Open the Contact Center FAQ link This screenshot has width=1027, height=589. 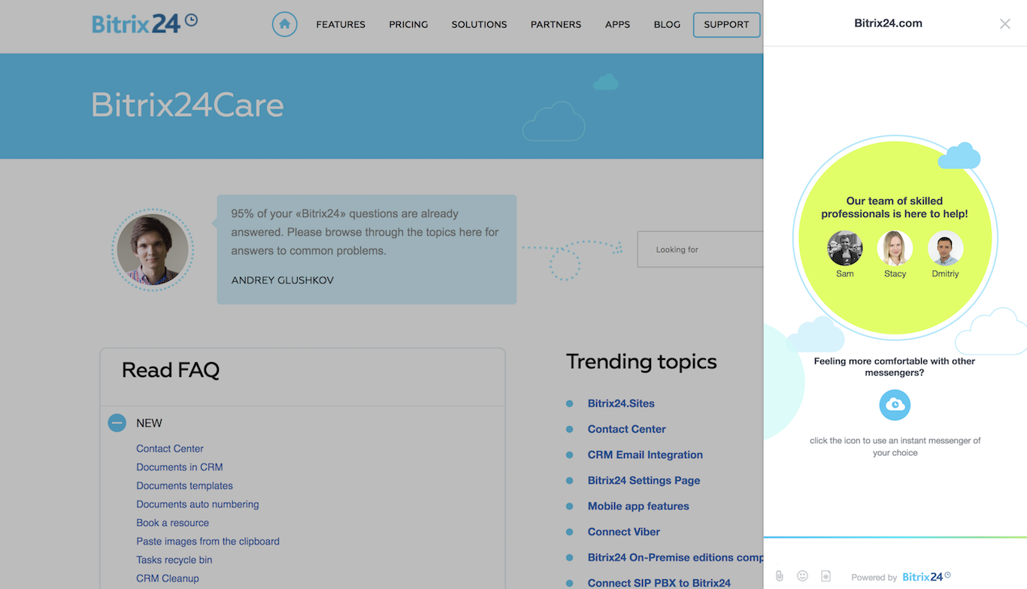tap(170, 449)
